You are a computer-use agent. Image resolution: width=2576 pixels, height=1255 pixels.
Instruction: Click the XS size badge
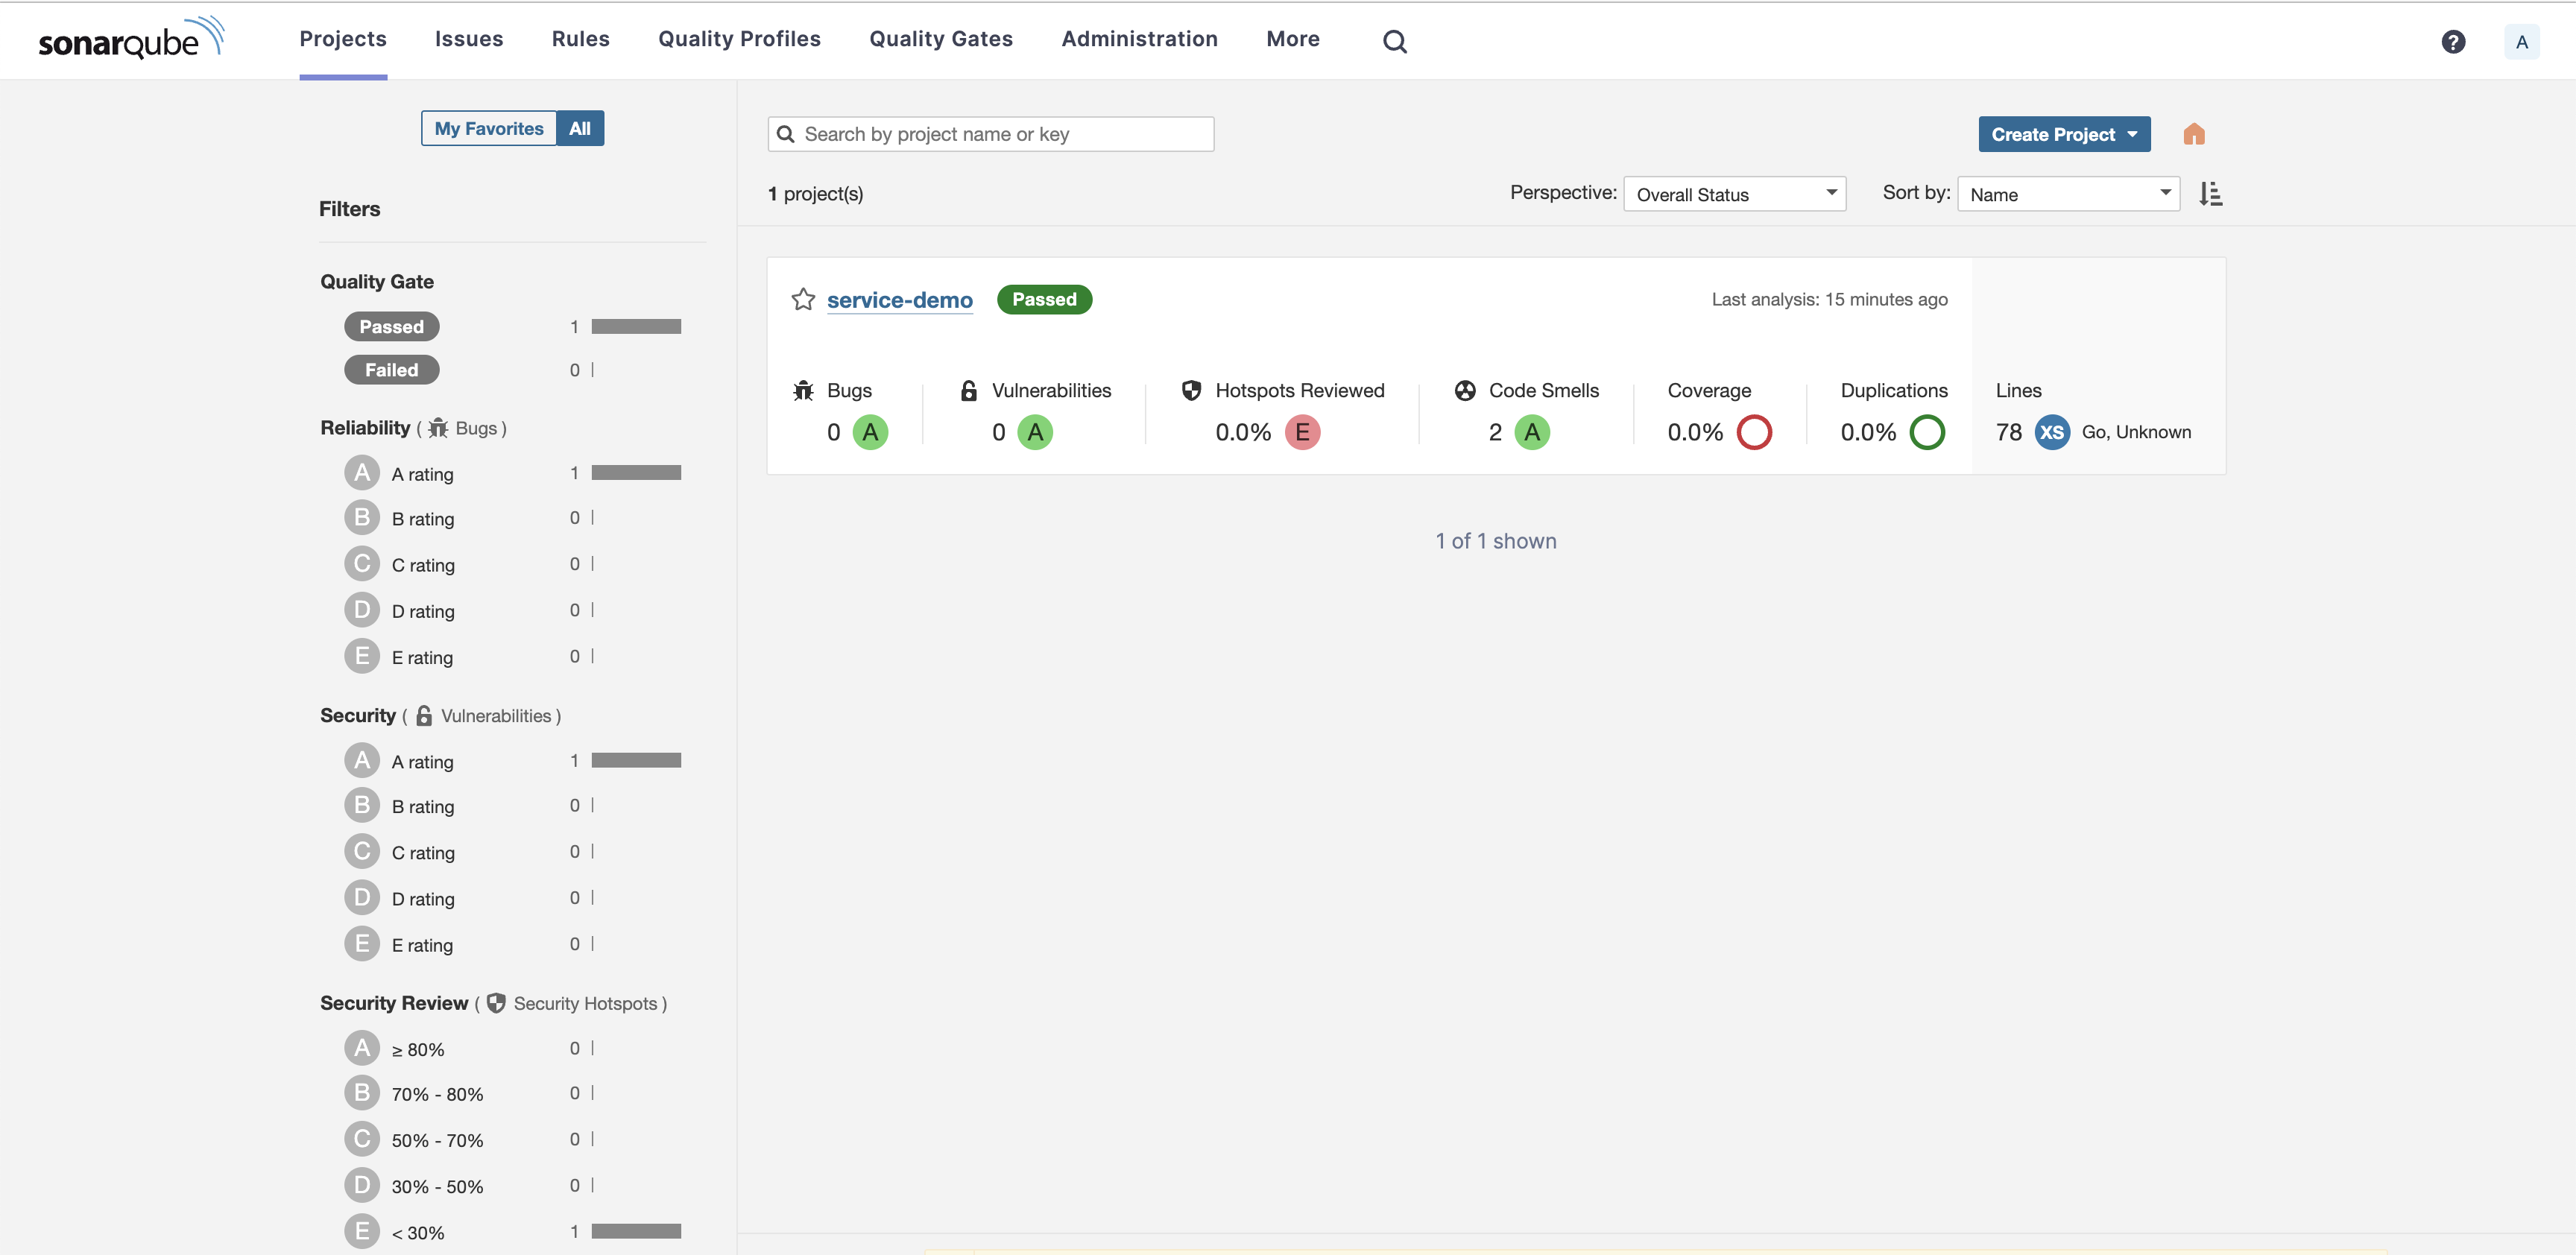(x=2051, y=432)
